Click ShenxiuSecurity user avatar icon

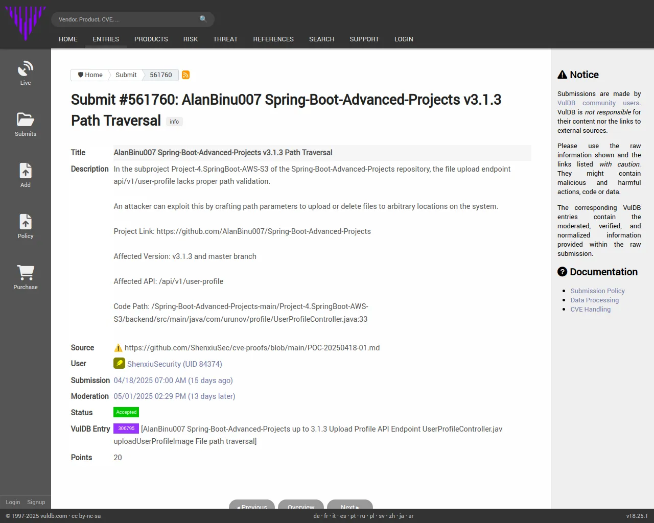point(119,364)
